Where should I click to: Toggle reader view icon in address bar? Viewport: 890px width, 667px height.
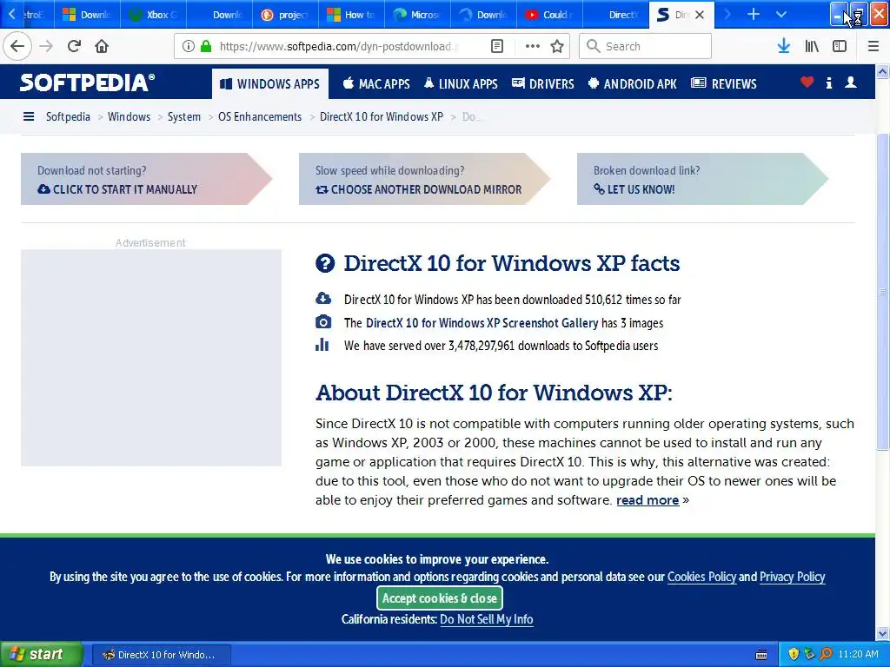click(x=496, y=46)
